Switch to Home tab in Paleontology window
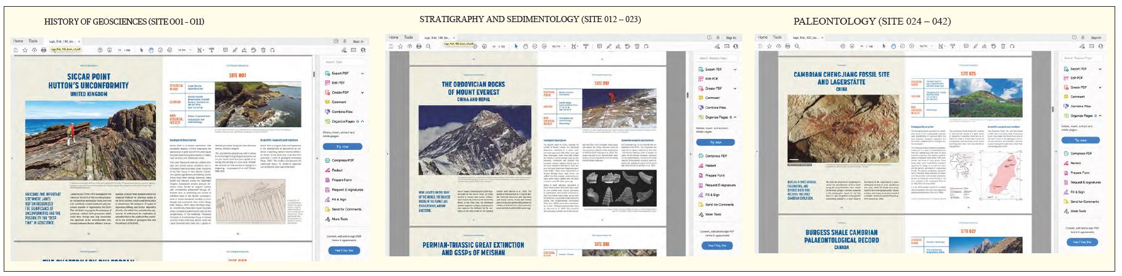The height and width of the screenshot is (276, 1122). click(x=763, y=37)
